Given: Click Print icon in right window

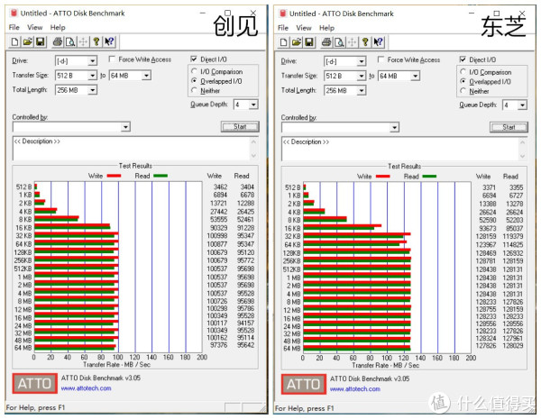Looking at the screenshot, I should click(x=326, y=42).
